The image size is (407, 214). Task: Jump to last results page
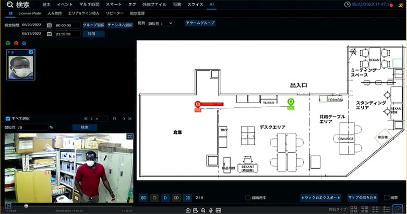pos(129,119)
